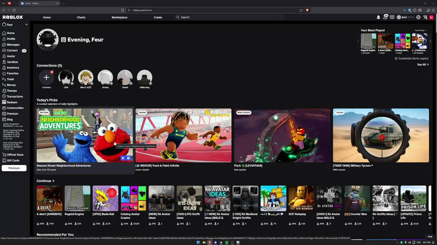Open Trade in the sidebar

coord(8,79)
